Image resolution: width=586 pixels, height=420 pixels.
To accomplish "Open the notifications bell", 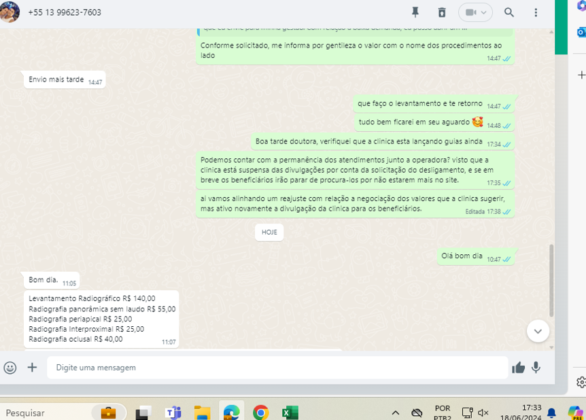I will [551, 413].
